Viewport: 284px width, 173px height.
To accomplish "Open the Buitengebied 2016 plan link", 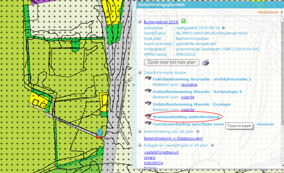I will tap(161, 22).
